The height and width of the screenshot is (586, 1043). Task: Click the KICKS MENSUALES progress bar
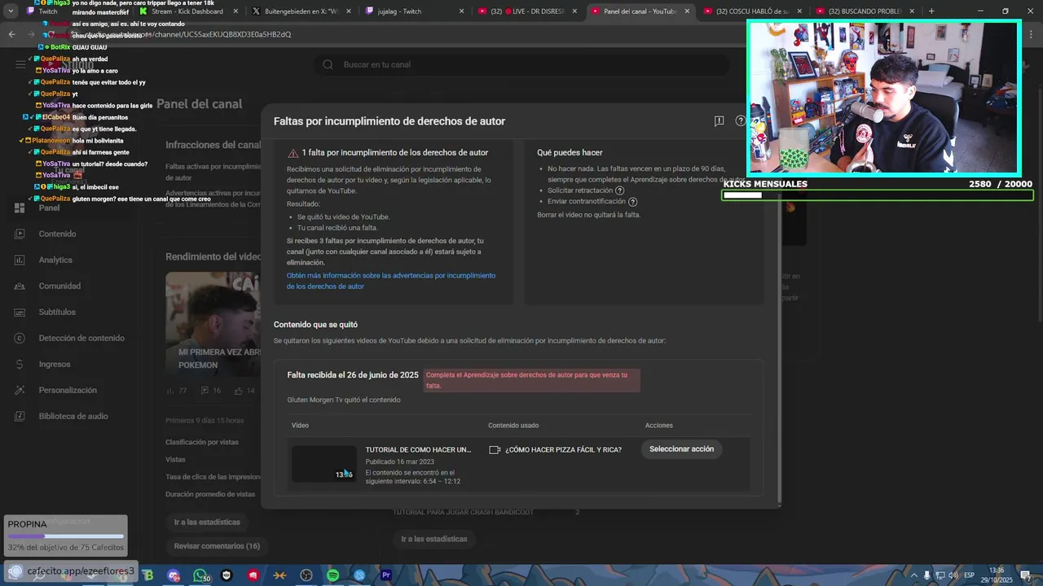[x=878, y=195]
